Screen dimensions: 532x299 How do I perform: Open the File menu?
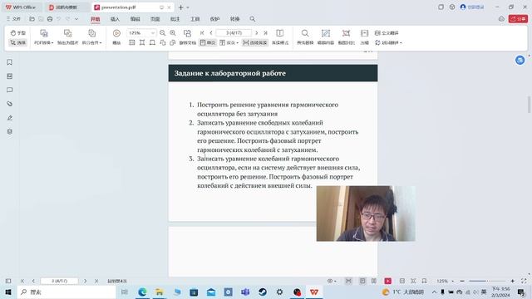click(13, 19)
